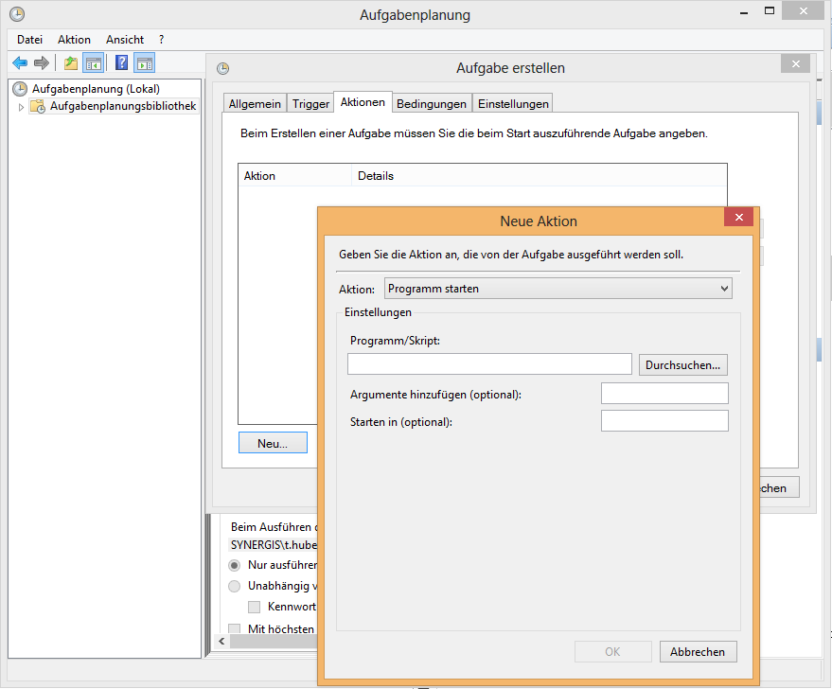
Task: Click the Durchsuchen button
Action: pos(682,363)
